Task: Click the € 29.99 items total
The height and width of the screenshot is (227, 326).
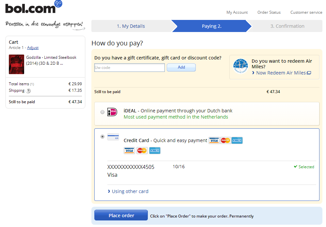Action: pos(75,84)
